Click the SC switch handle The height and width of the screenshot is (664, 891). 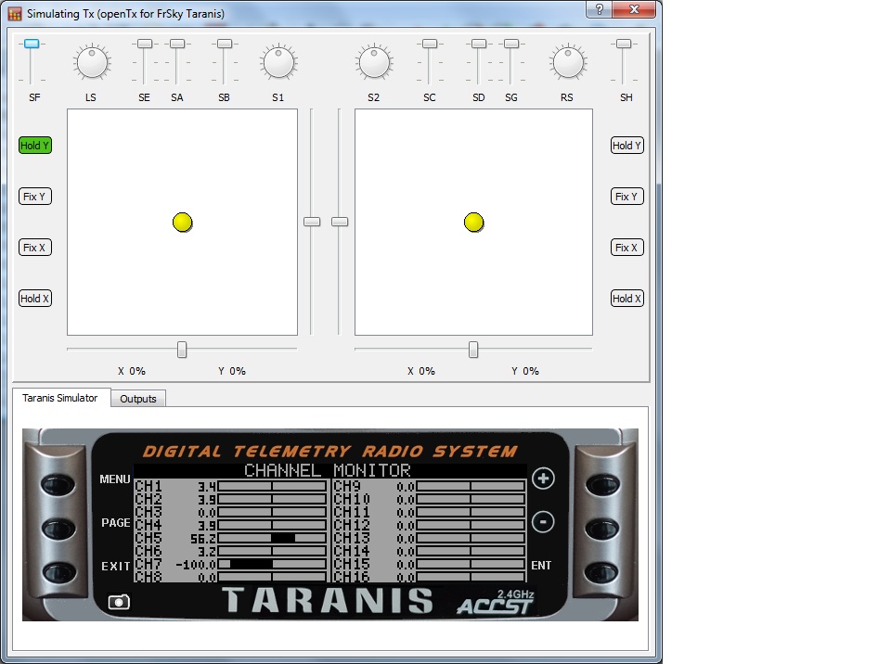430,44
